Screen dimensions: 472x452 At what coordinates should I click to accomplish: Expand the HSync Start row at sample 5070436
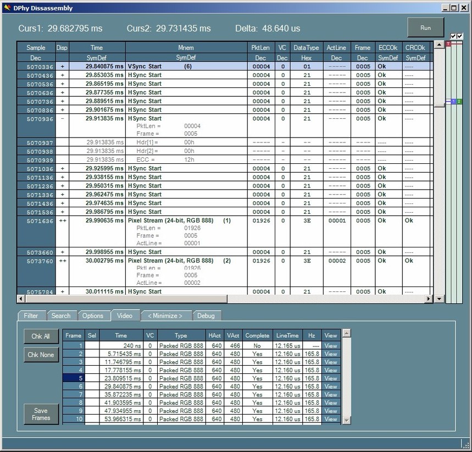pyautogui.click(x=62, y=75)
